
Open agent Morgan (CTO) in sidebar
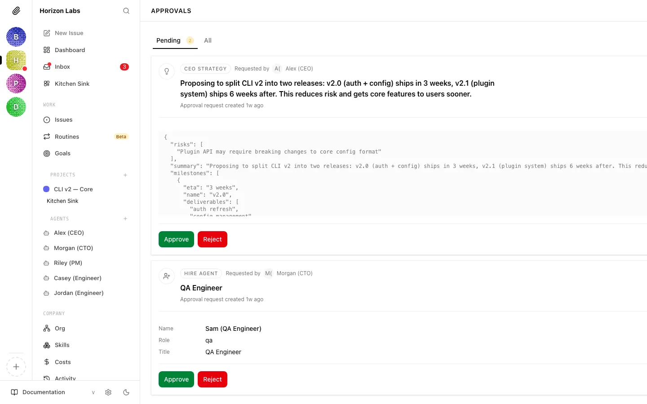(86, 248)
